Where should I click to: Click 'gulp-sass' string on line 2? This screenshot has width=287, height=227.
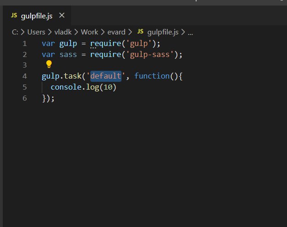pos(149,55)
